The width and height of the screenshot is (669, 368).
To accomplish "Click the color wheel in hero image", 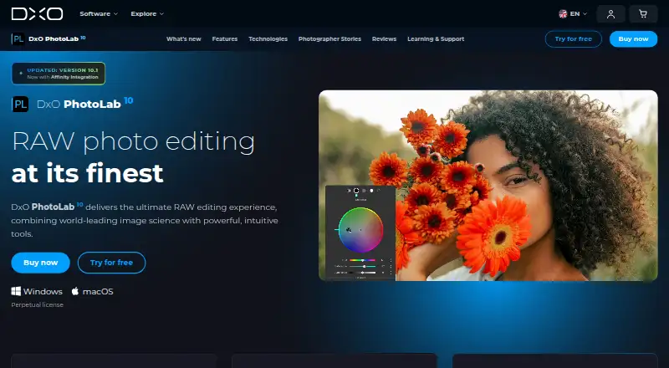I will (x=360, y=230).
